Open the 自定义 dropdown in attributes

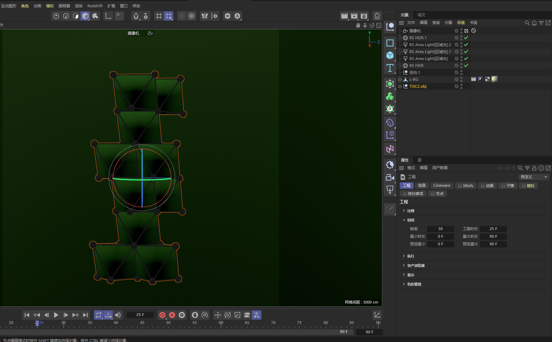(534, 177)
